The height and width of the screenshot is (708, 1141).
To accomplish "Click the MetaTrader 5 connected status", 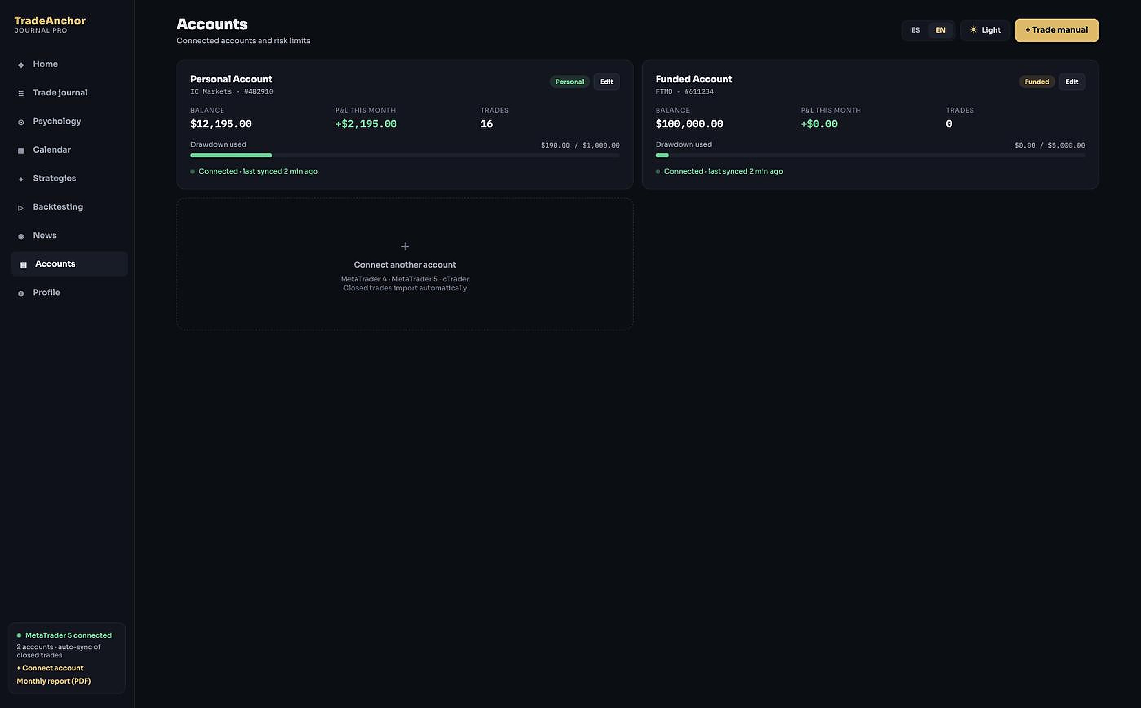I will click(64, 635).
